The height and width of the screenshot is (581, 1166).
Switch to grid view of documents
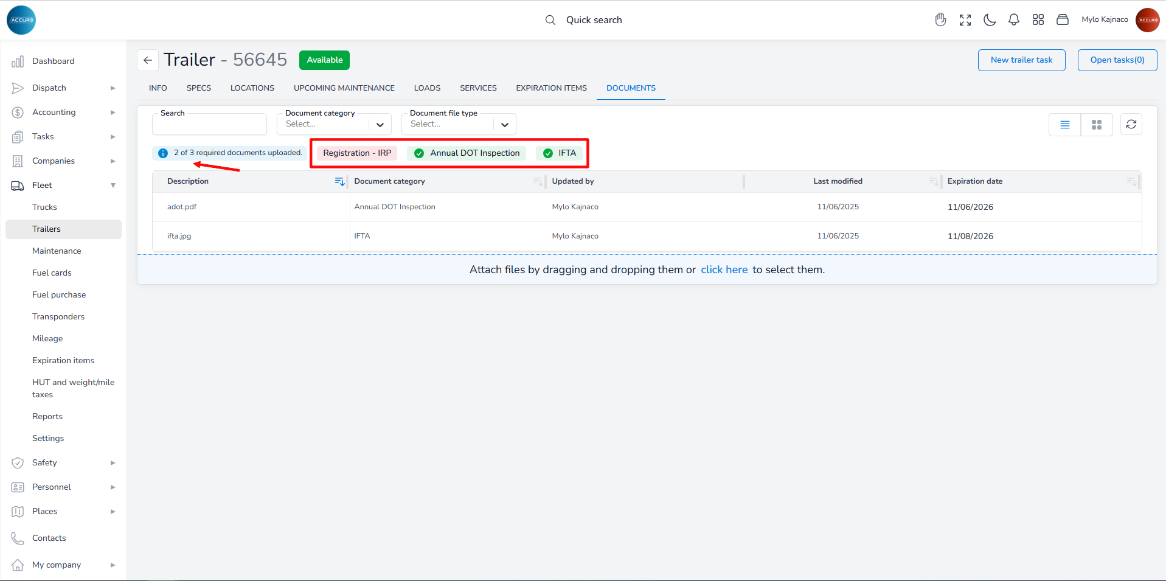(1097, 125)
